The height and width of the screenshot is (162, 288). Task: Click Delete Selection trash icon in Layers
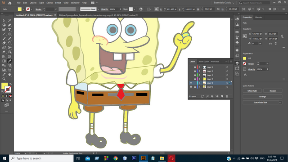point(227,96)
